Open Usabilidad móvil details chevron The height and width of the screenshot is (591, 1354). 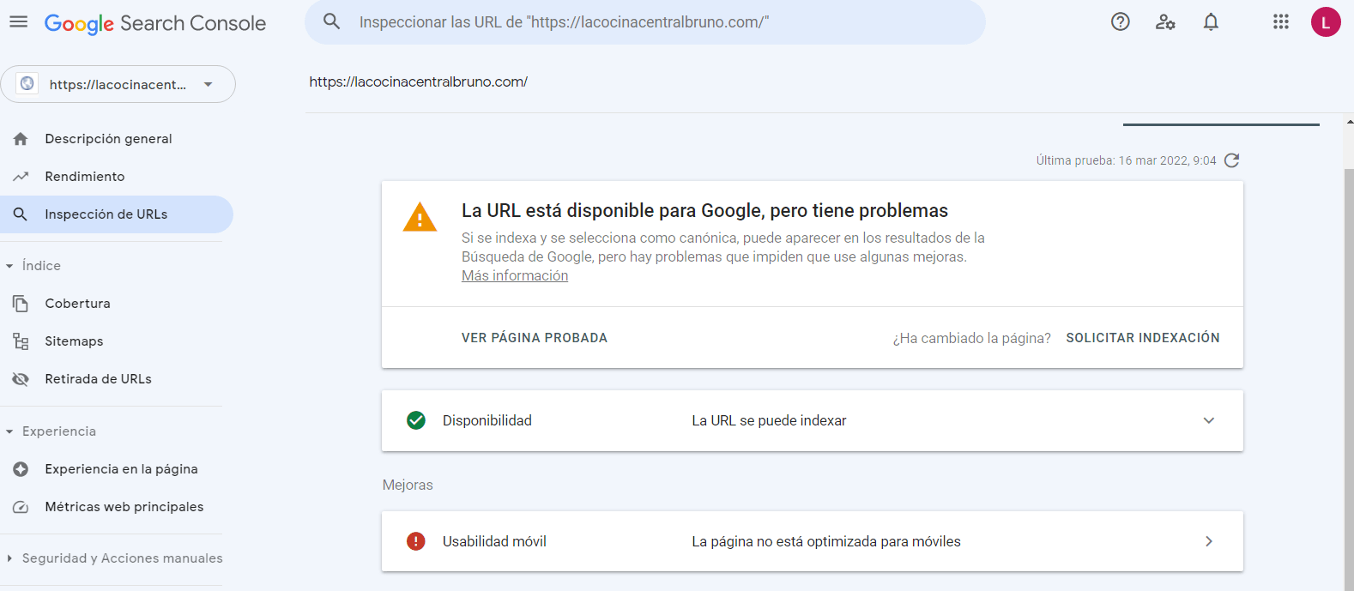[1209, 541]
